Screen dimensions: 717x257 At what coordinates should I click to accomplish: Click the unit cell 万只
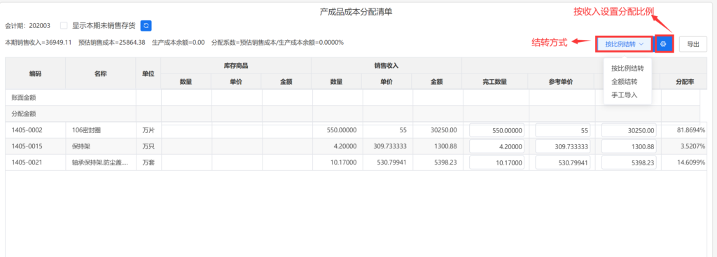tap(148, 146)
